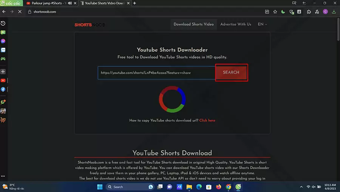The image size is (340, 192).
Task: Open Task View on the taskbar
Action: 160,187
